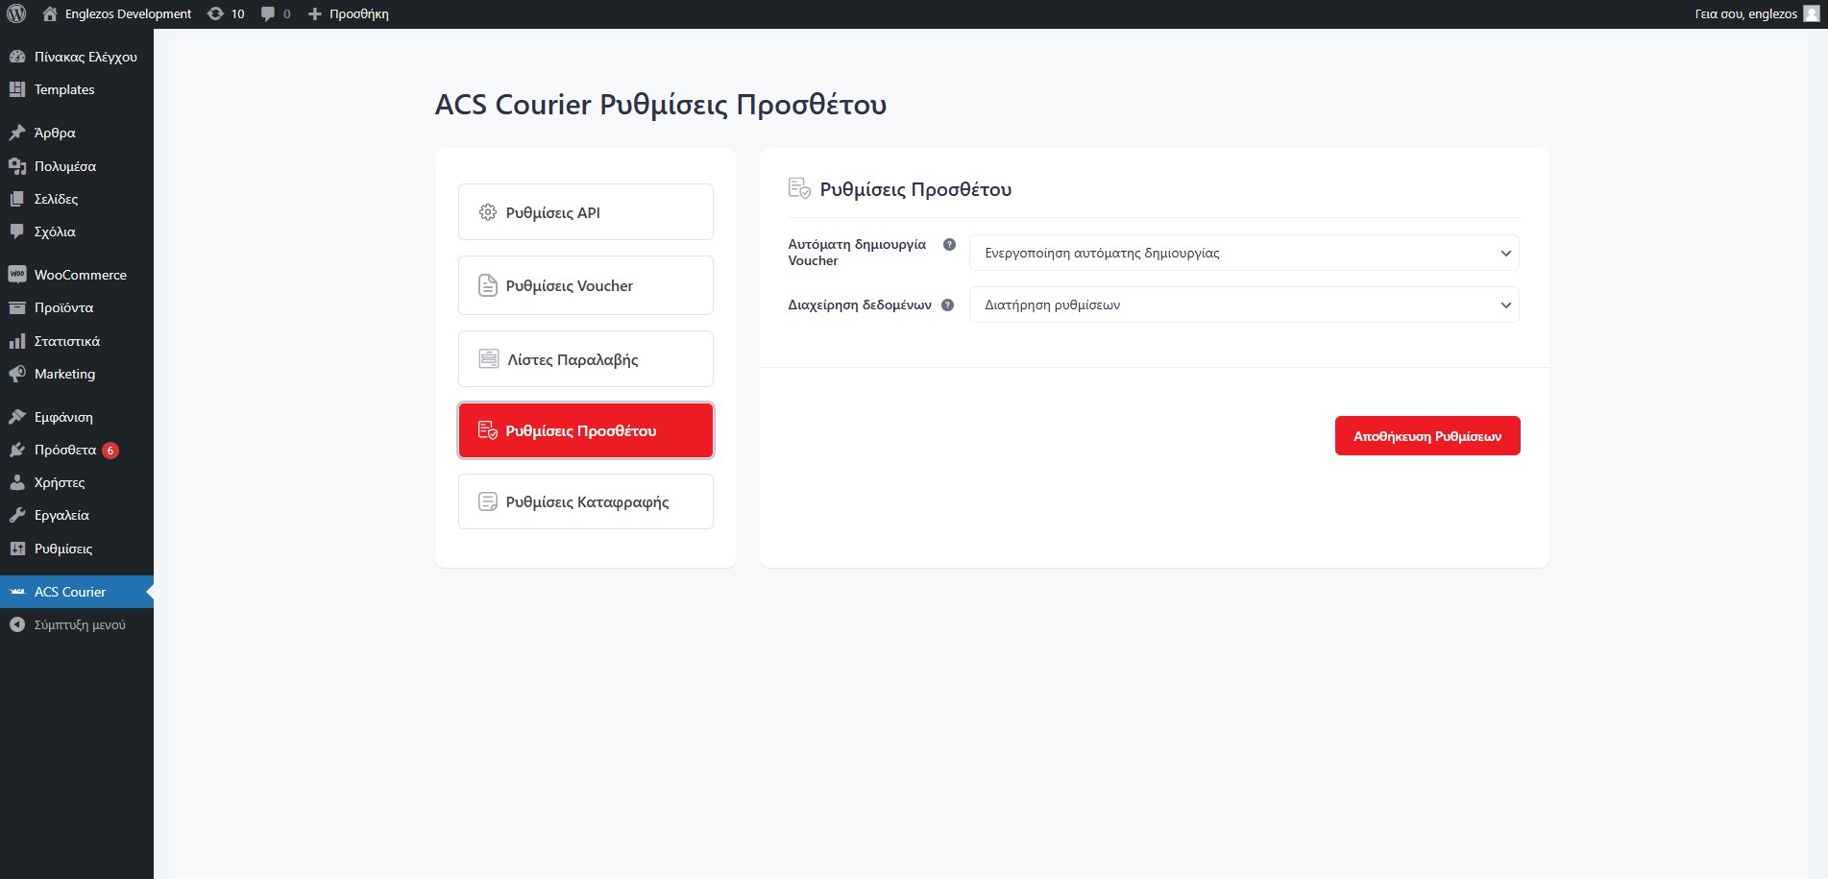This screenshot has height=879, width=1828.
Task: Open the Λίστες Παραλαβής tab
Action: click(x=586, y=359)
